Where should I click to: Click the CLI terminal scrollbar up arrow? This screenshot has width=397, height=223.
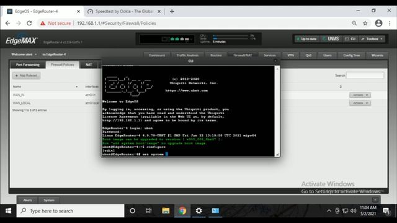277,69
